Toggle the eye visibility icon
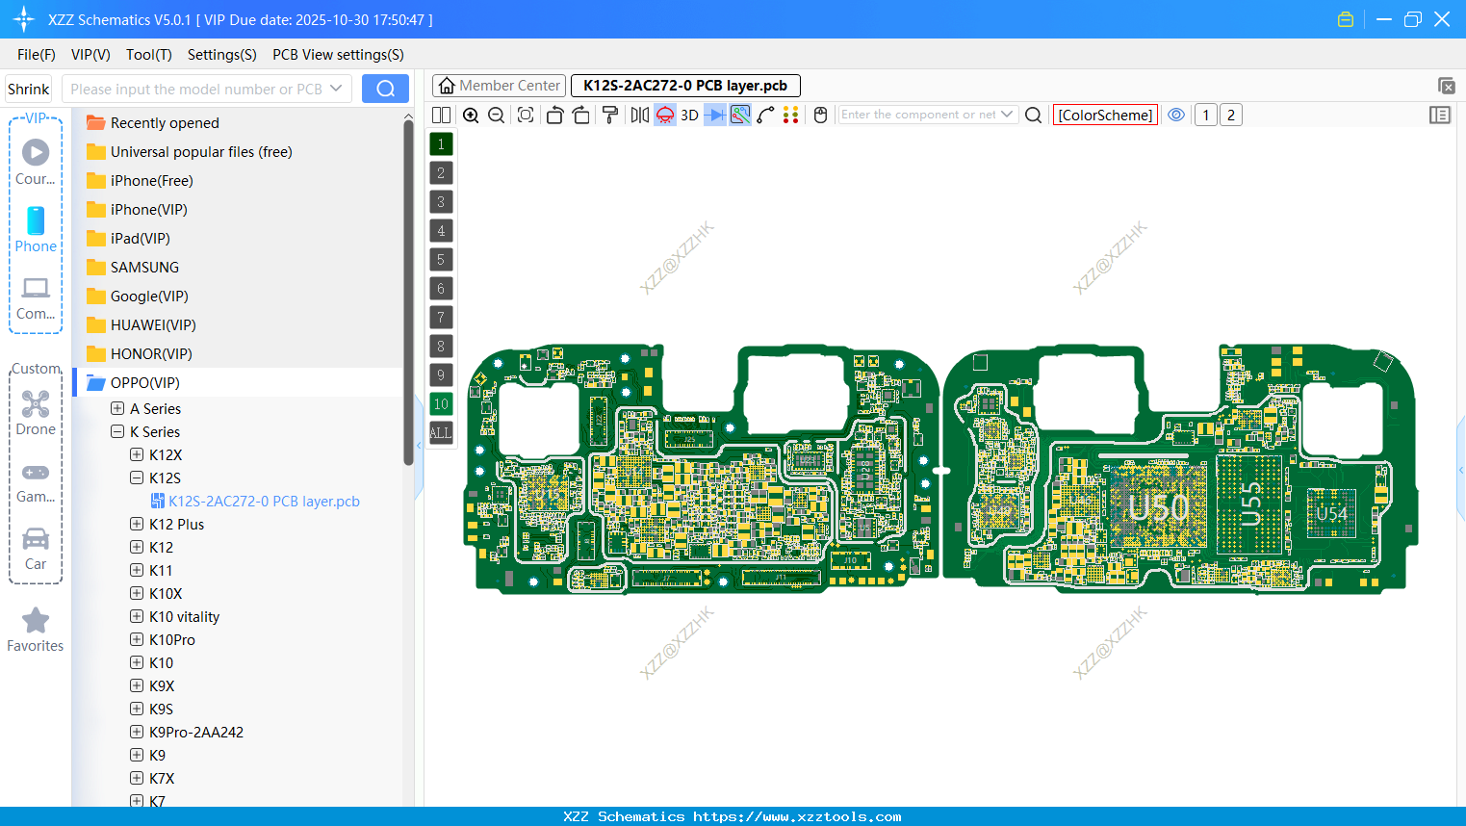 [x=1176, y=115]
